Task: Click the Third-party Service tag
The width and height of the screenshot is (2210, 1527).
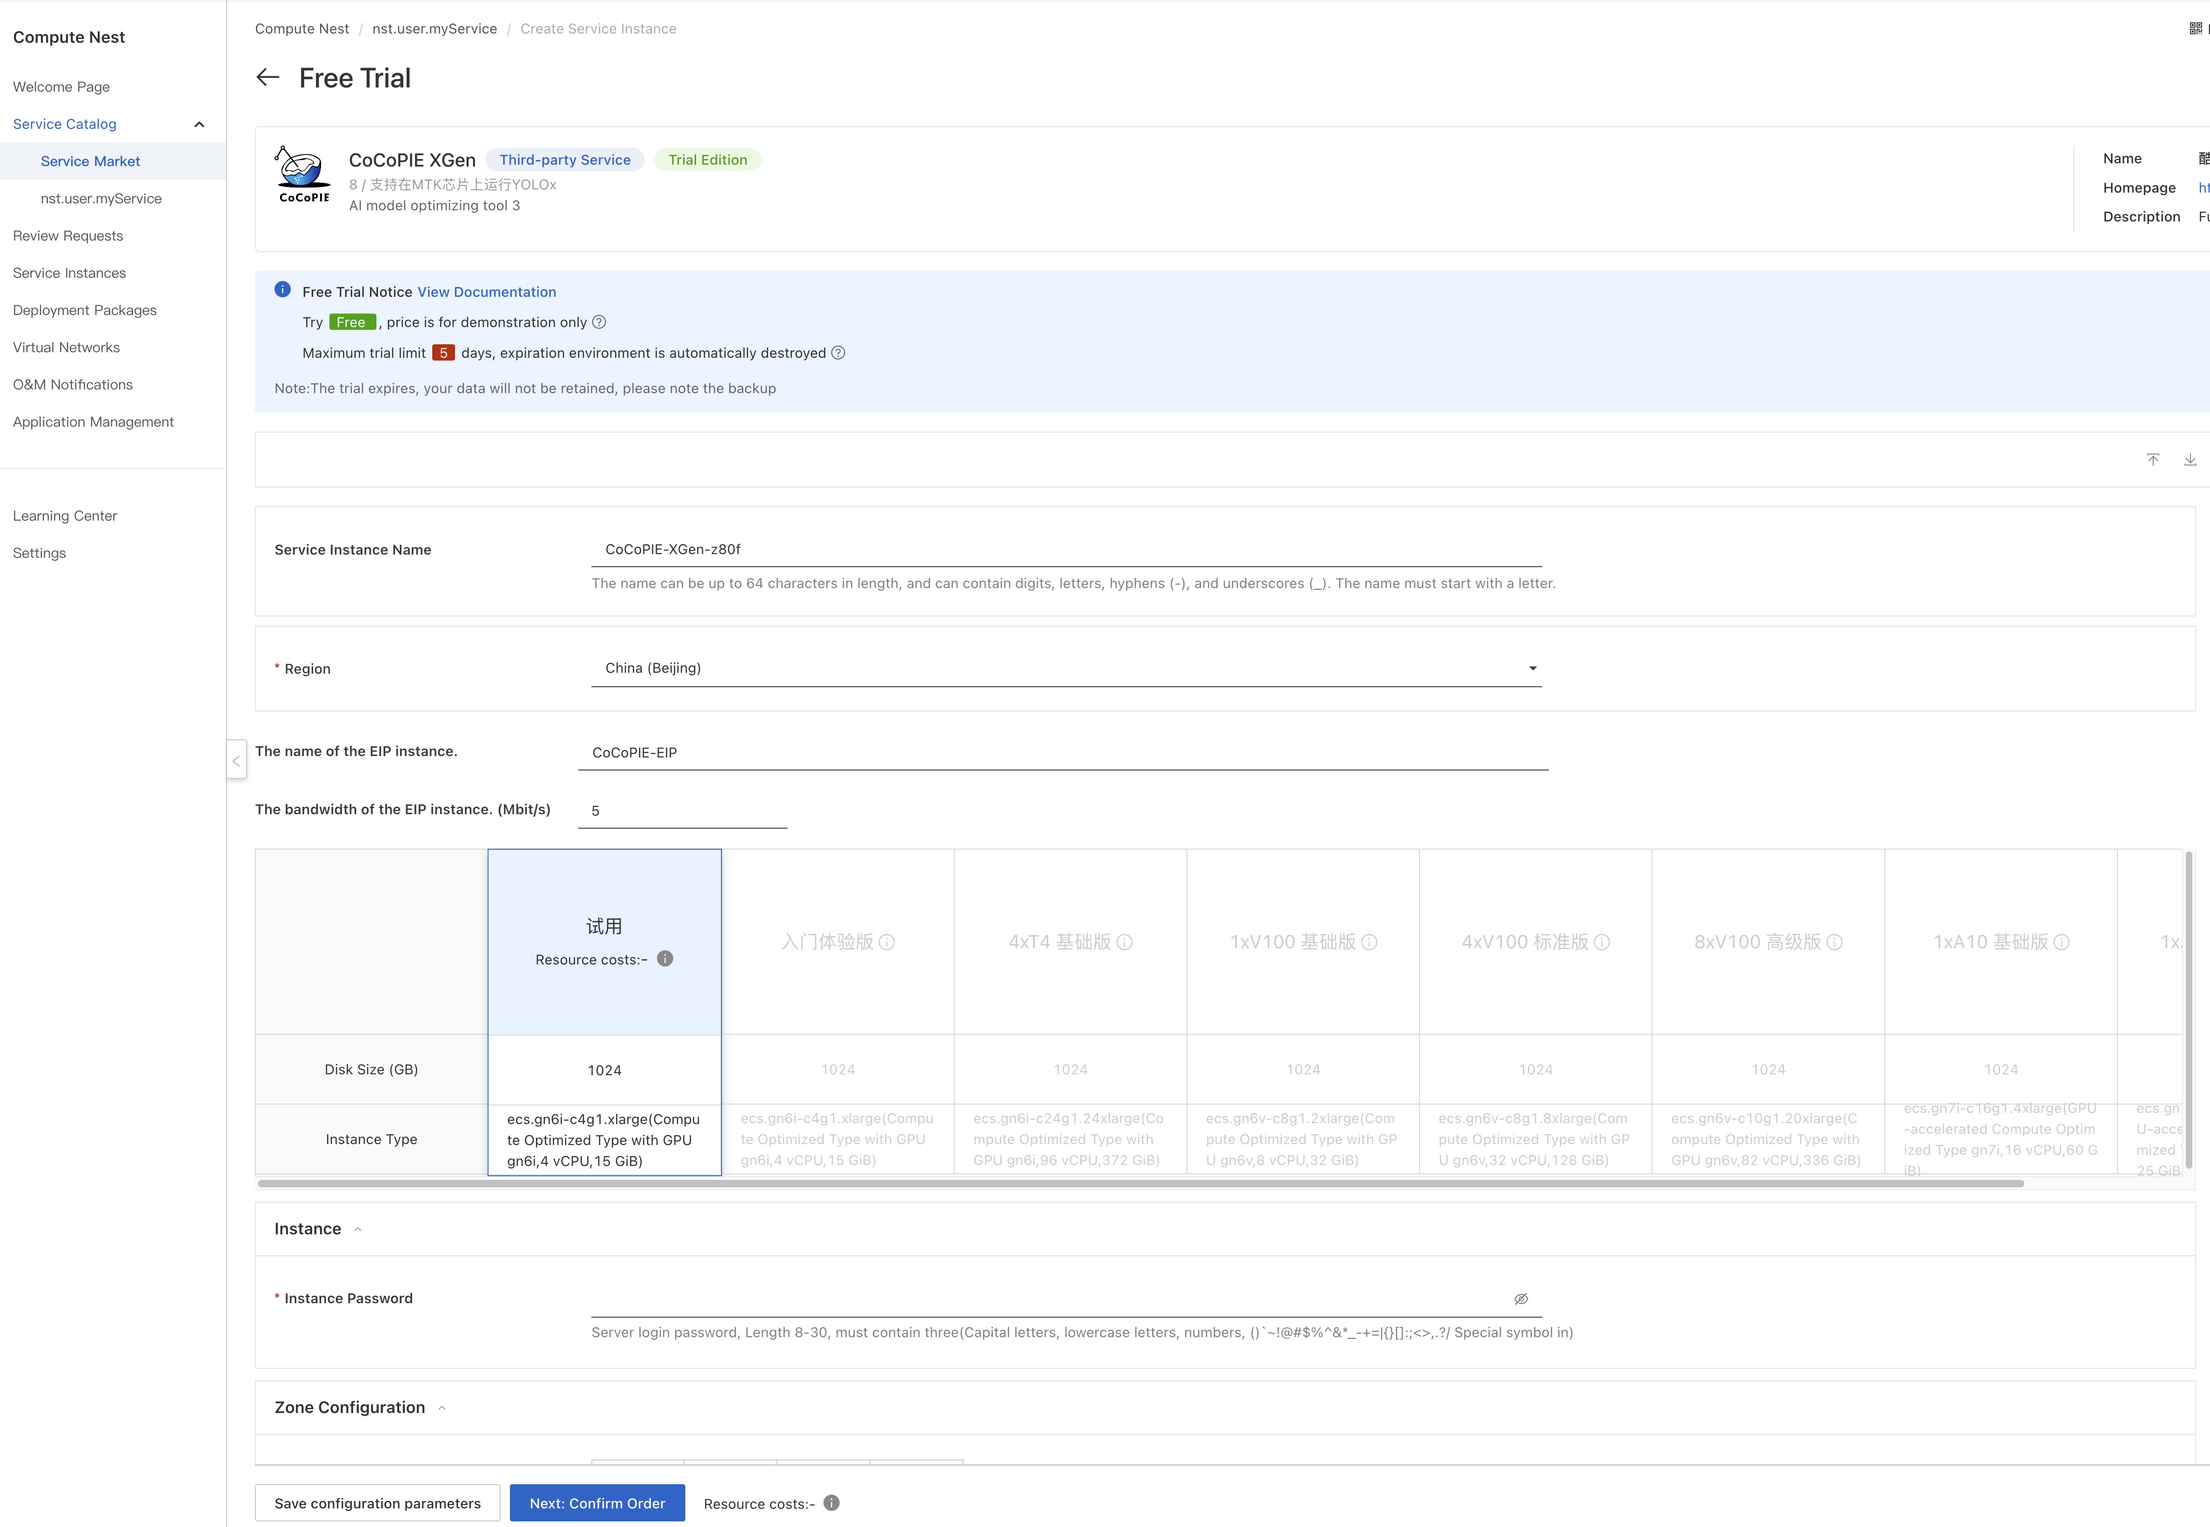Action: click(564, 160)
